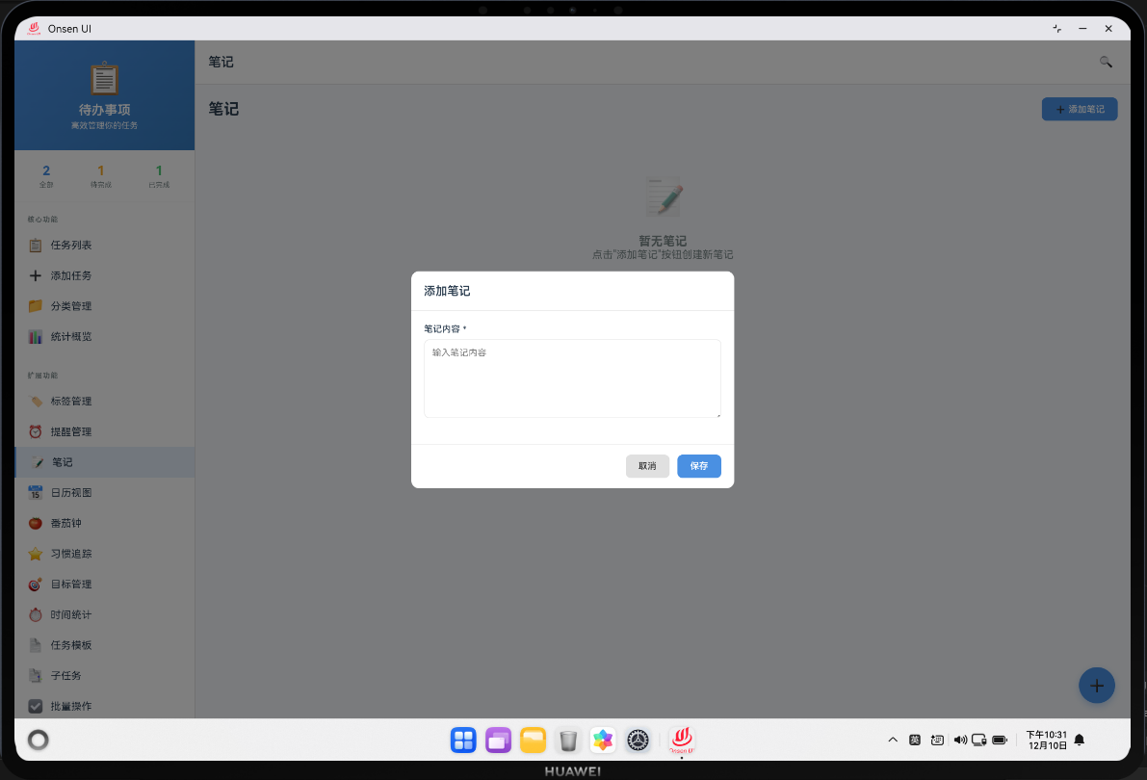Click the bar chart icon beside 统计概览
Image resolution: width=1147 pixels, height=780 pixels.
pos(35,337)
